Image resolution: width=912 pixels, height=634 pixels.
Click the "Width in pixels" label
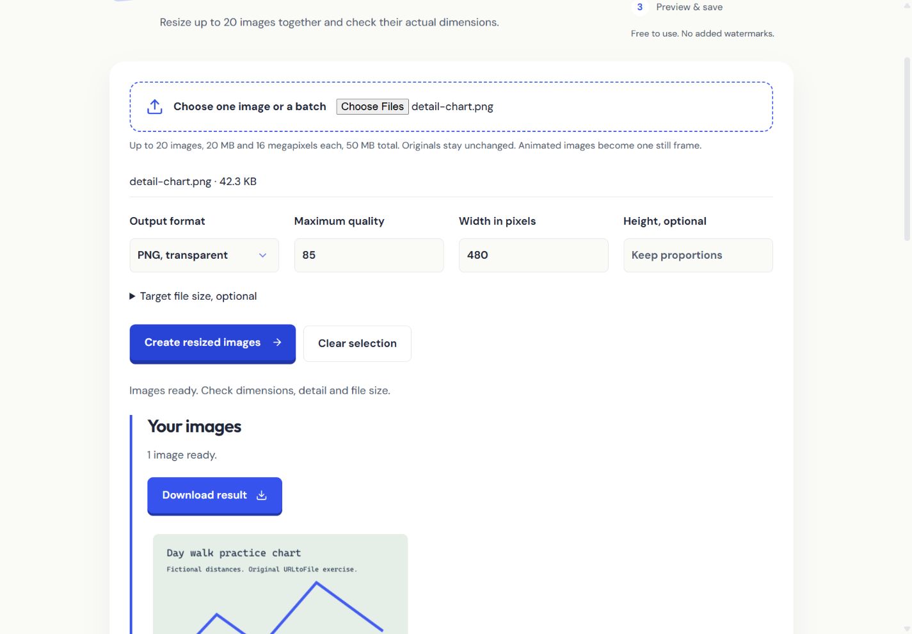click(497, 221)
